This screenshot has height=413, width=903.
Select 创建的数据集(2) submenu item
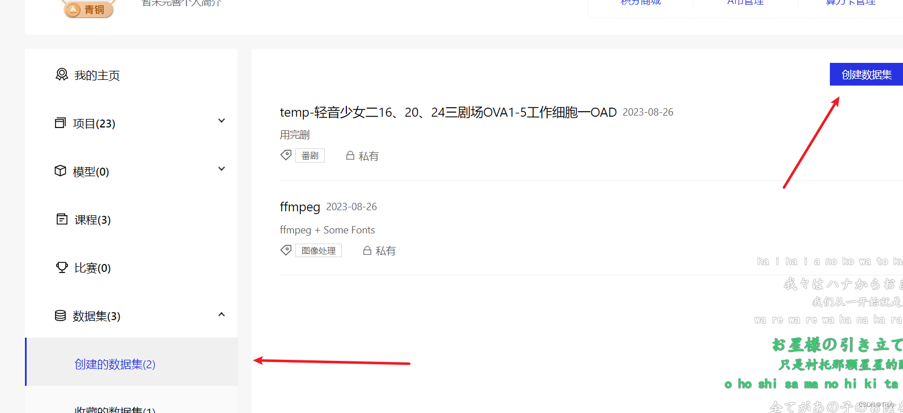132,362
